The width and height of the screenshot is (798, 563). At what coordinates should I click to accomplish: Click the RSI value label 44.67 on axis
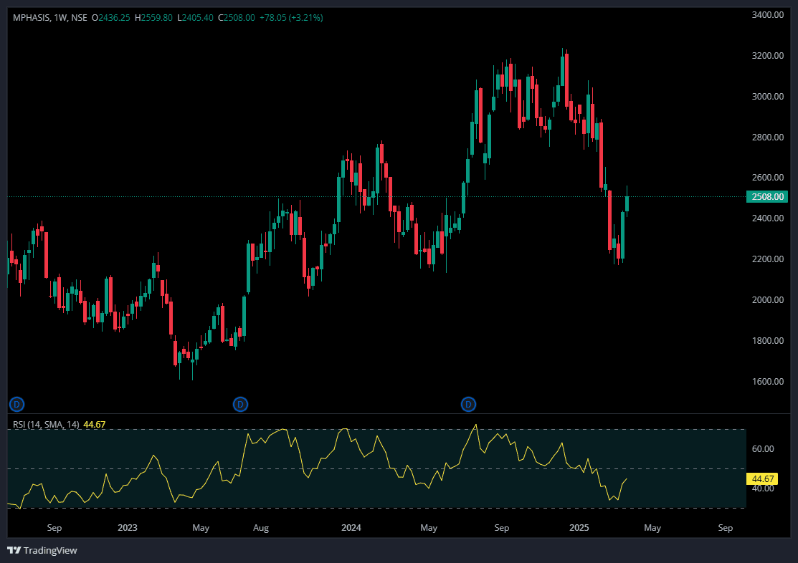(x=762, y=479)
